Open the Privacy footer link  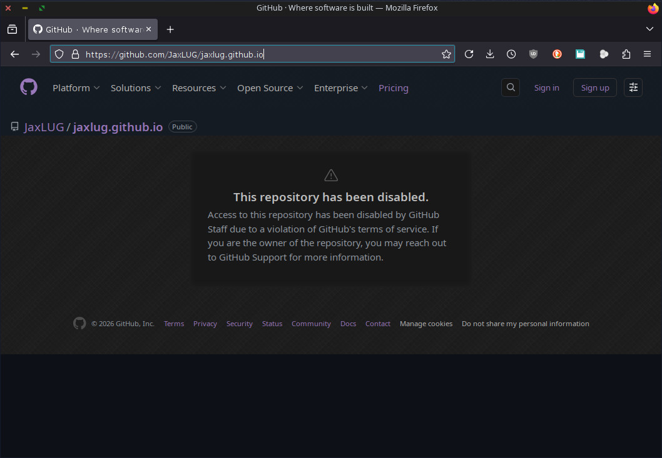[205, 324]
